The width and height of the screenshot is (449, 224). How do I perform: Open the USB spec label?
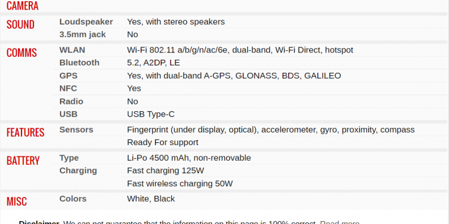(68, 114)
